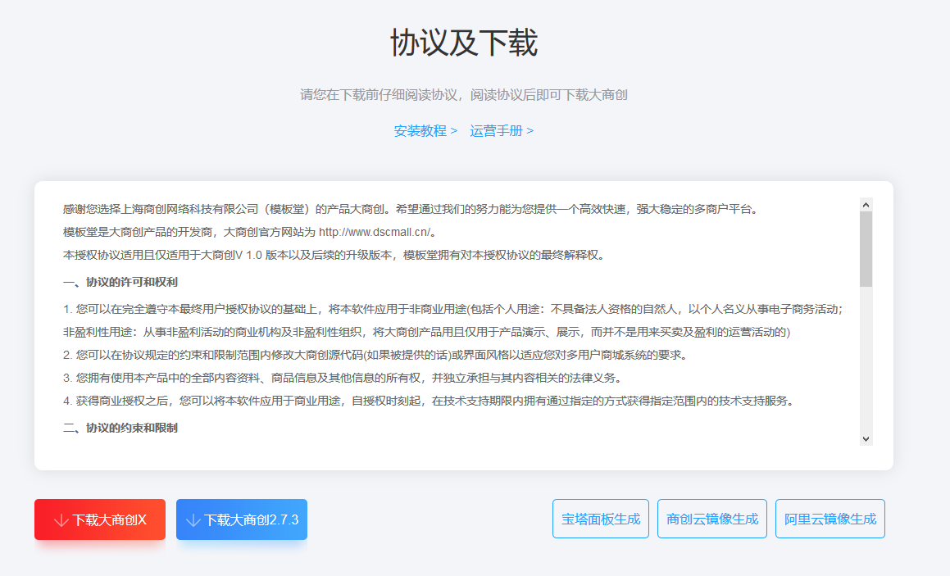Click the agreement scrollbar thumb
This screenshot has height=576, width=950.
point(866,249)
